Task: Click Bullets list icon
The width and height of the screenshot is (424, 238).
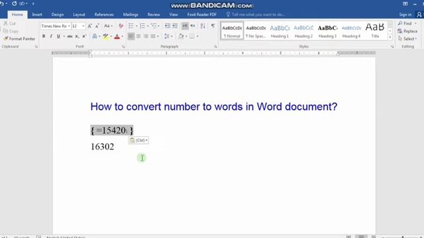Action: coord(131,26)
